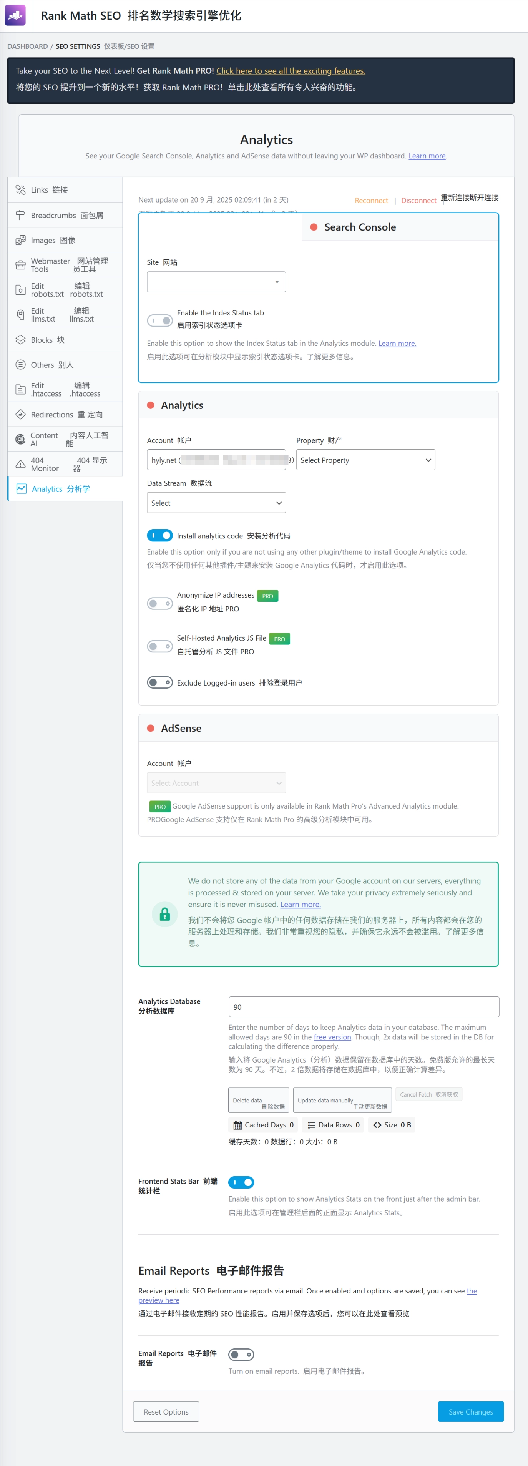Click the Cancel Fetch button

tap(429, 1094)
